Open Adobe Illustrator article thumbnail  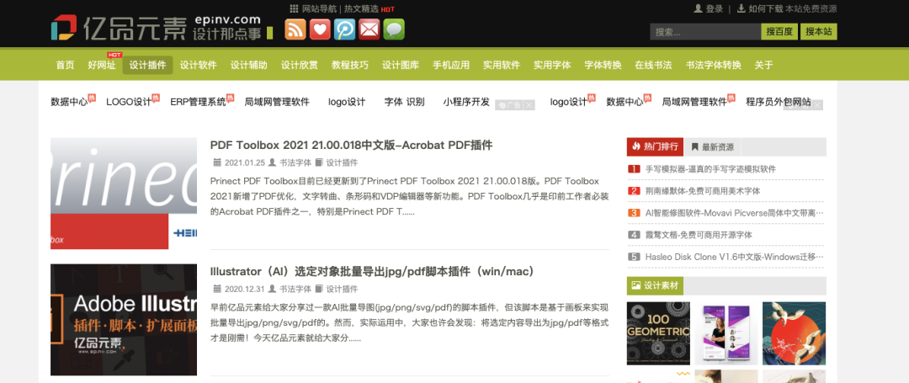[x=124, y=320]
